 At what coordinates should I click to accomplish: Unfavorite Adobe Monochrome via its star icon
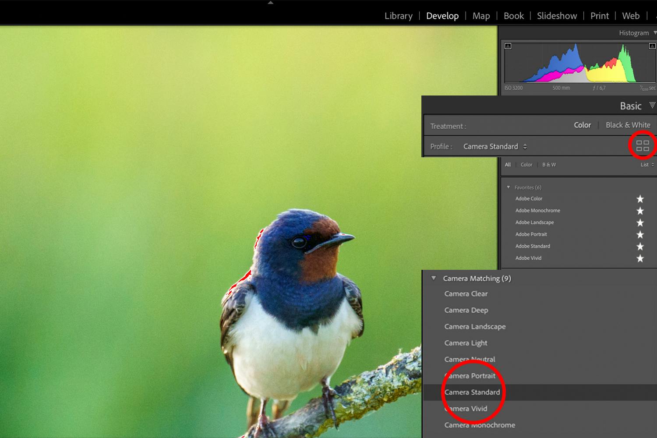click(x=640, y=210)
